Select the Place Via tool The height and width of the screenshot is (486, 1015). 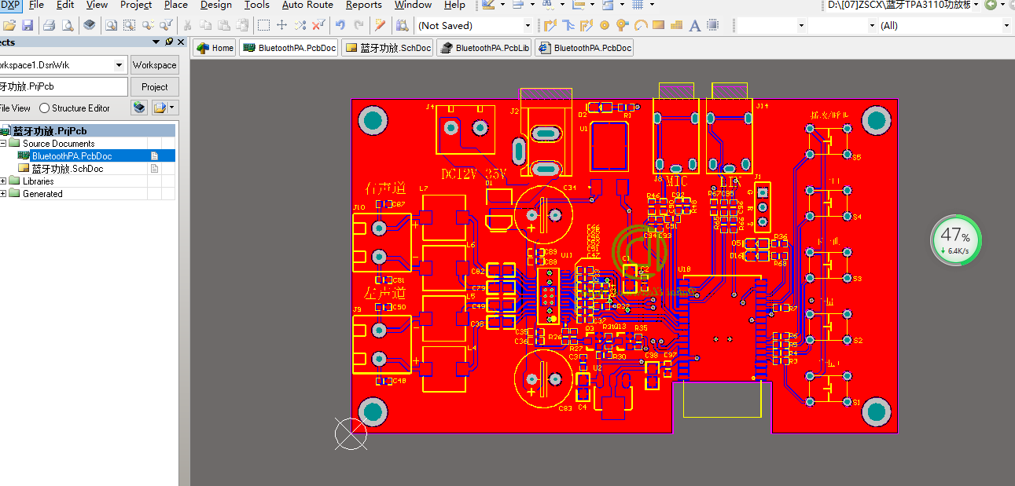[x=623, y=25]
